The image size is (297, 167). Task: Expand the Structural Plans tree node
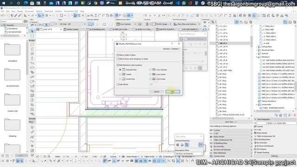click(x=257, y=50)
